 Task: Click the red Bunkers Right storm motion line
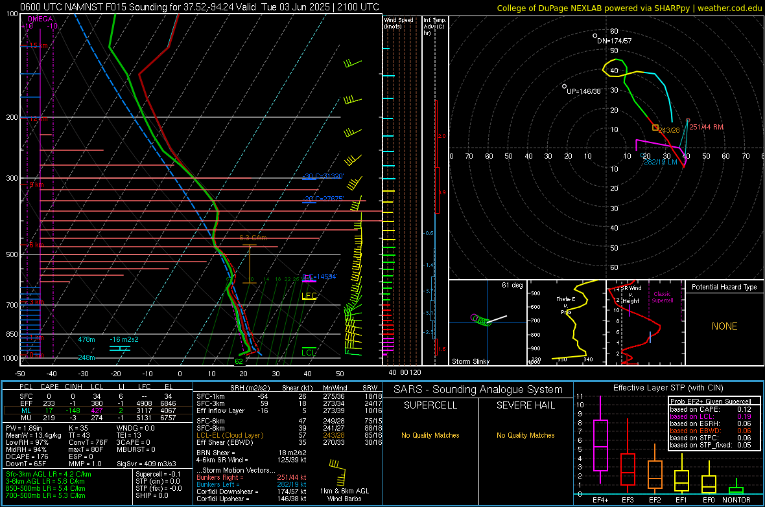252,477
